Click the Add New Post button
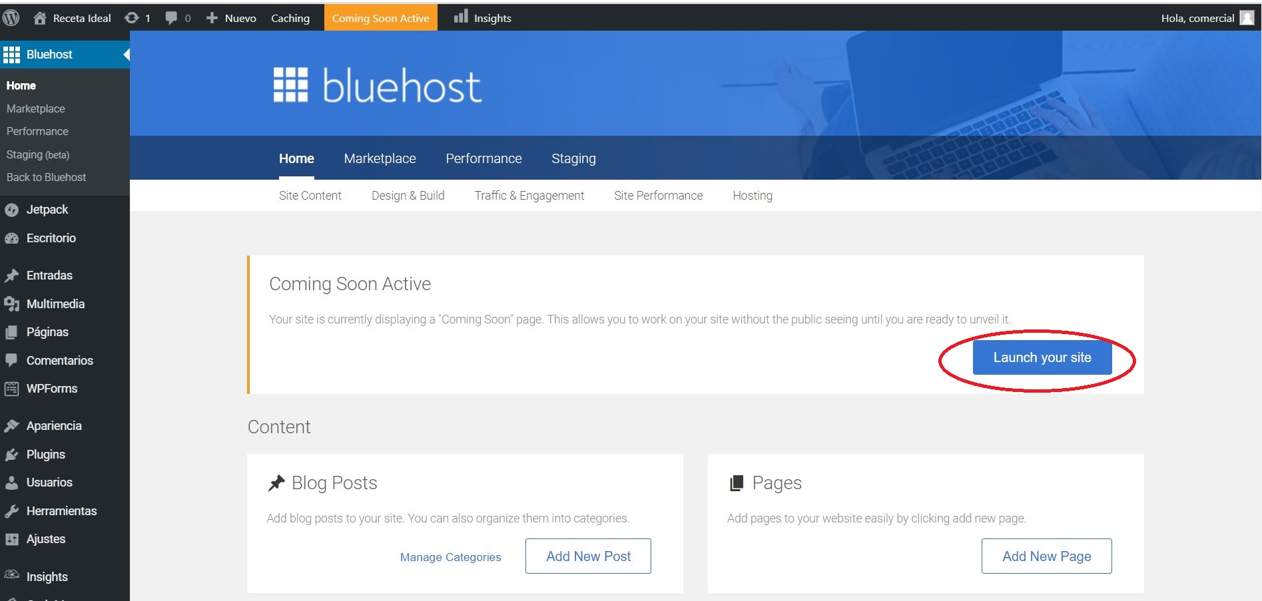 point(588,556)
